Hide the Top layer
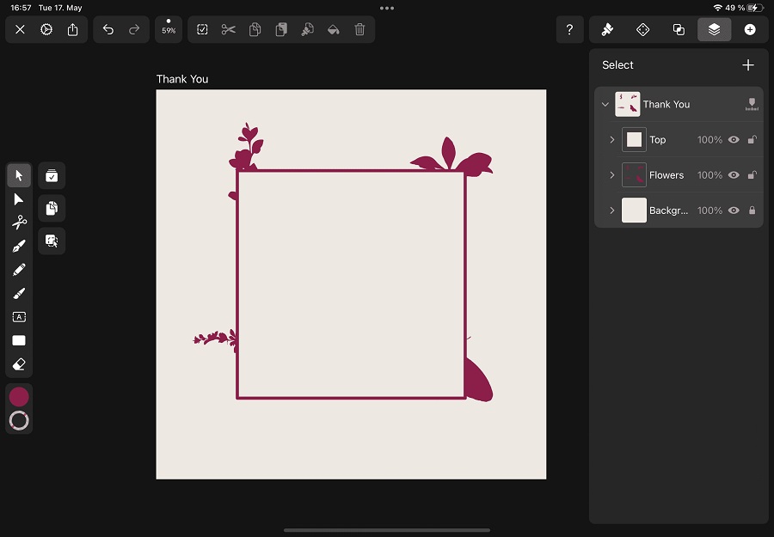This screenshot has width=774, height=537. tap(734, 140)
